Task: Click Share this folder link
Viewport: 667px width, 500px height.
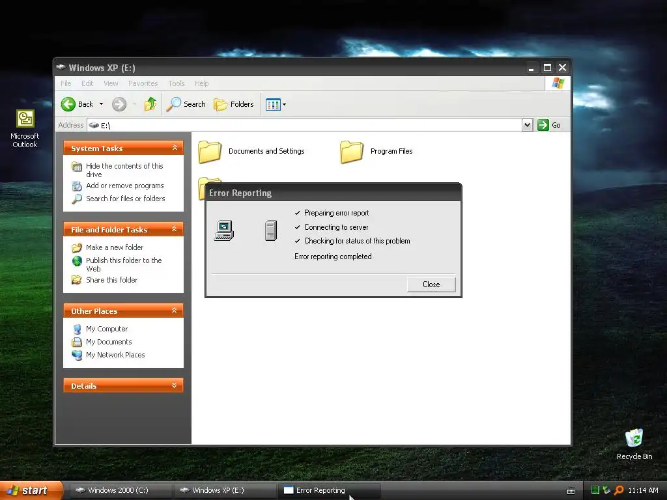Action: (x=111, y=280)
